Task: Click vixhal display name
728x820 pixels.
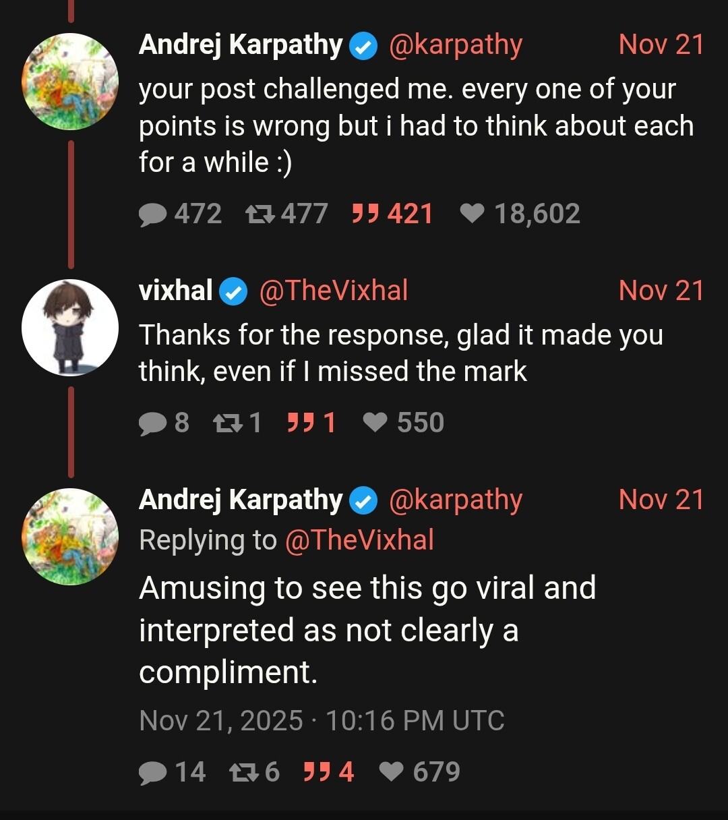Action: coord(175,291)
